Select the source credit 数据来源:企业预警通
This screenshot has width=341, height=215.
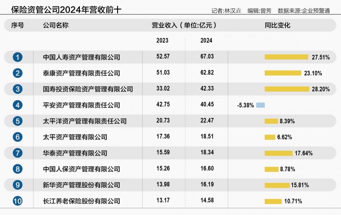[x=304, y=11]
